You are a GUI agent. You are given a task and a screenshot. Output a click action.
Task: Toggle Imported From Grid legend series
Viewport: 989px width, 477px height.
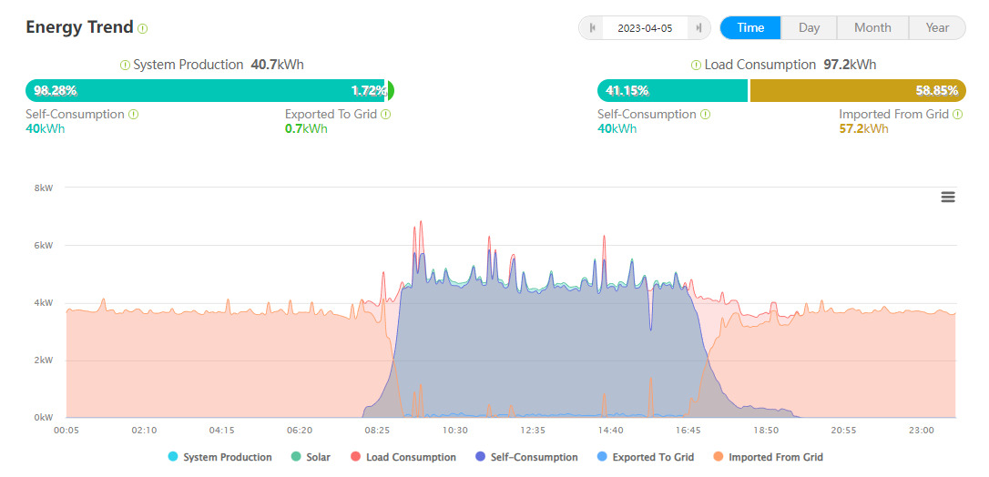769,458
